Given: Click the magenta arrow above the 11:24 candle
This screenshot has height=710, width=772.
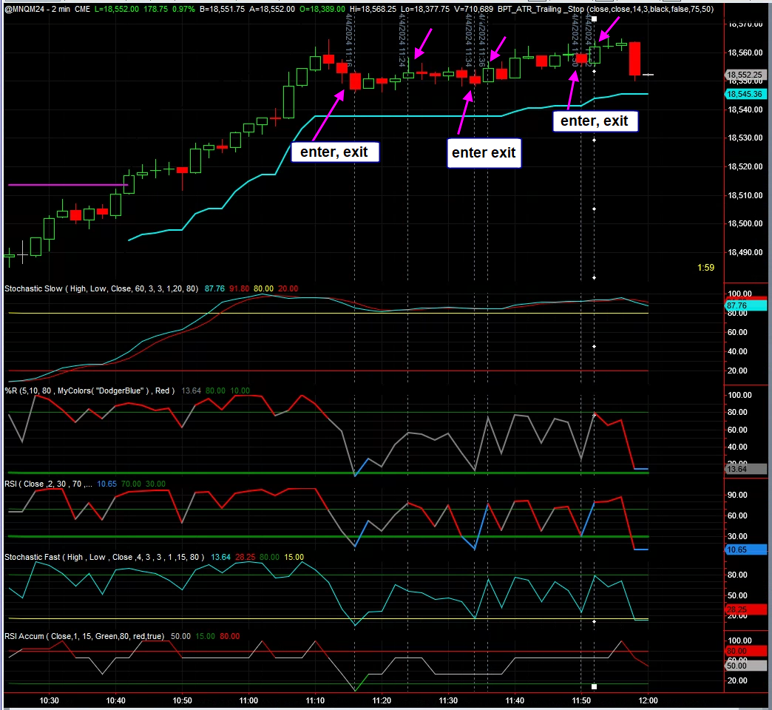Looking at the screenshot, I should (x=423, y=42).
